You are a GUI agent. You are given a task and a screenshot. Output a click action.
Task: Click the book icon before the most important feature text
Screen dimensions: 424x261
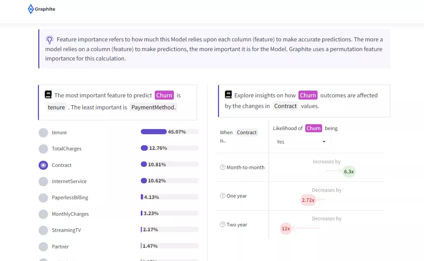(x=48, y=94)
